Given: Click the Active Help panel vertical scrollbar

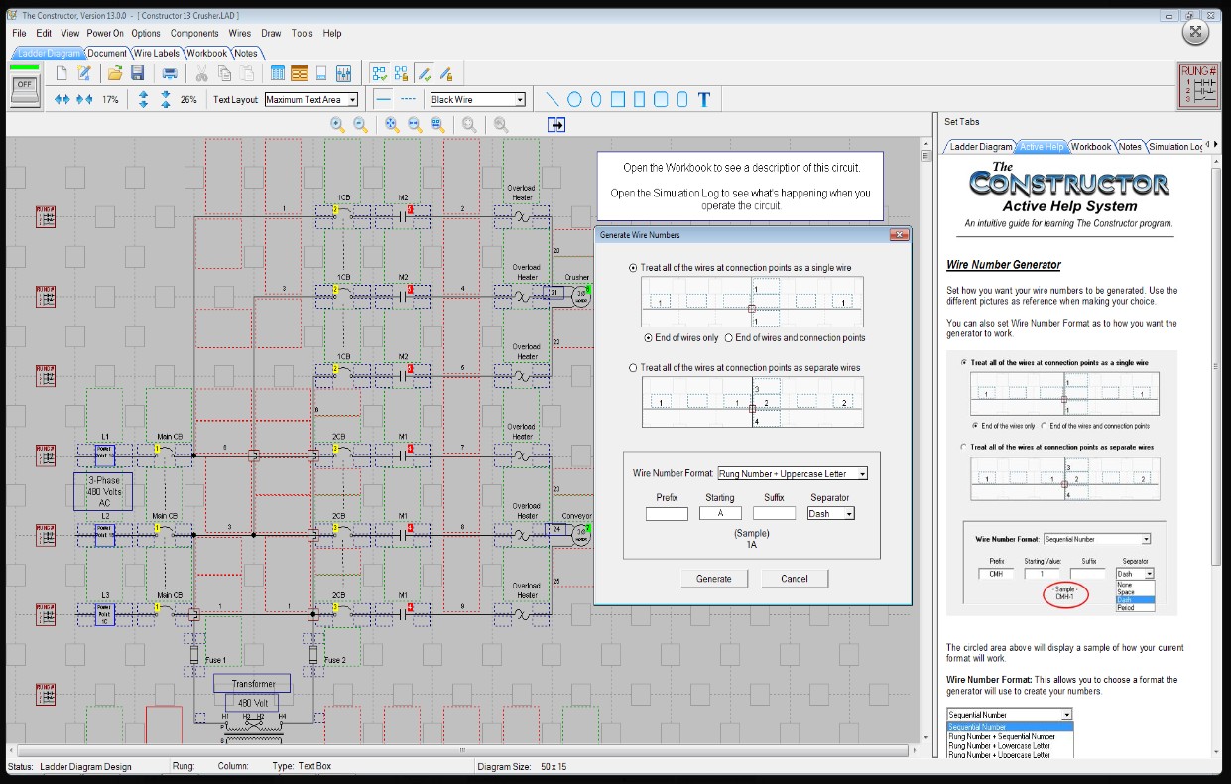Looking at the screenshot, I should click(x=1215, y=458).
